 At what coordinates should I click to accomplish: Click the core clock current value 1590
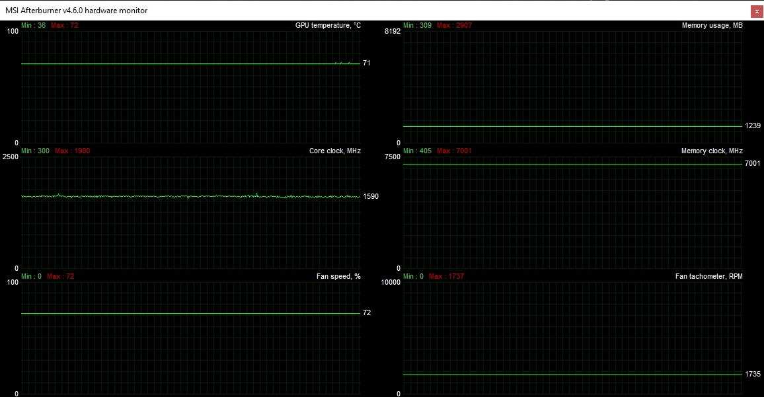click(x=371, y=197)
